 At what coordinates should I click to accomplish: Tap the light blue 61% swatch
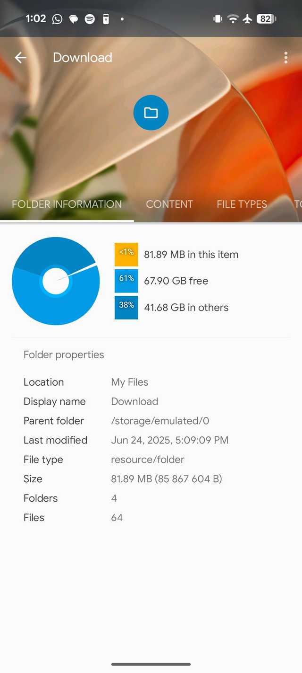pos(126,281)
